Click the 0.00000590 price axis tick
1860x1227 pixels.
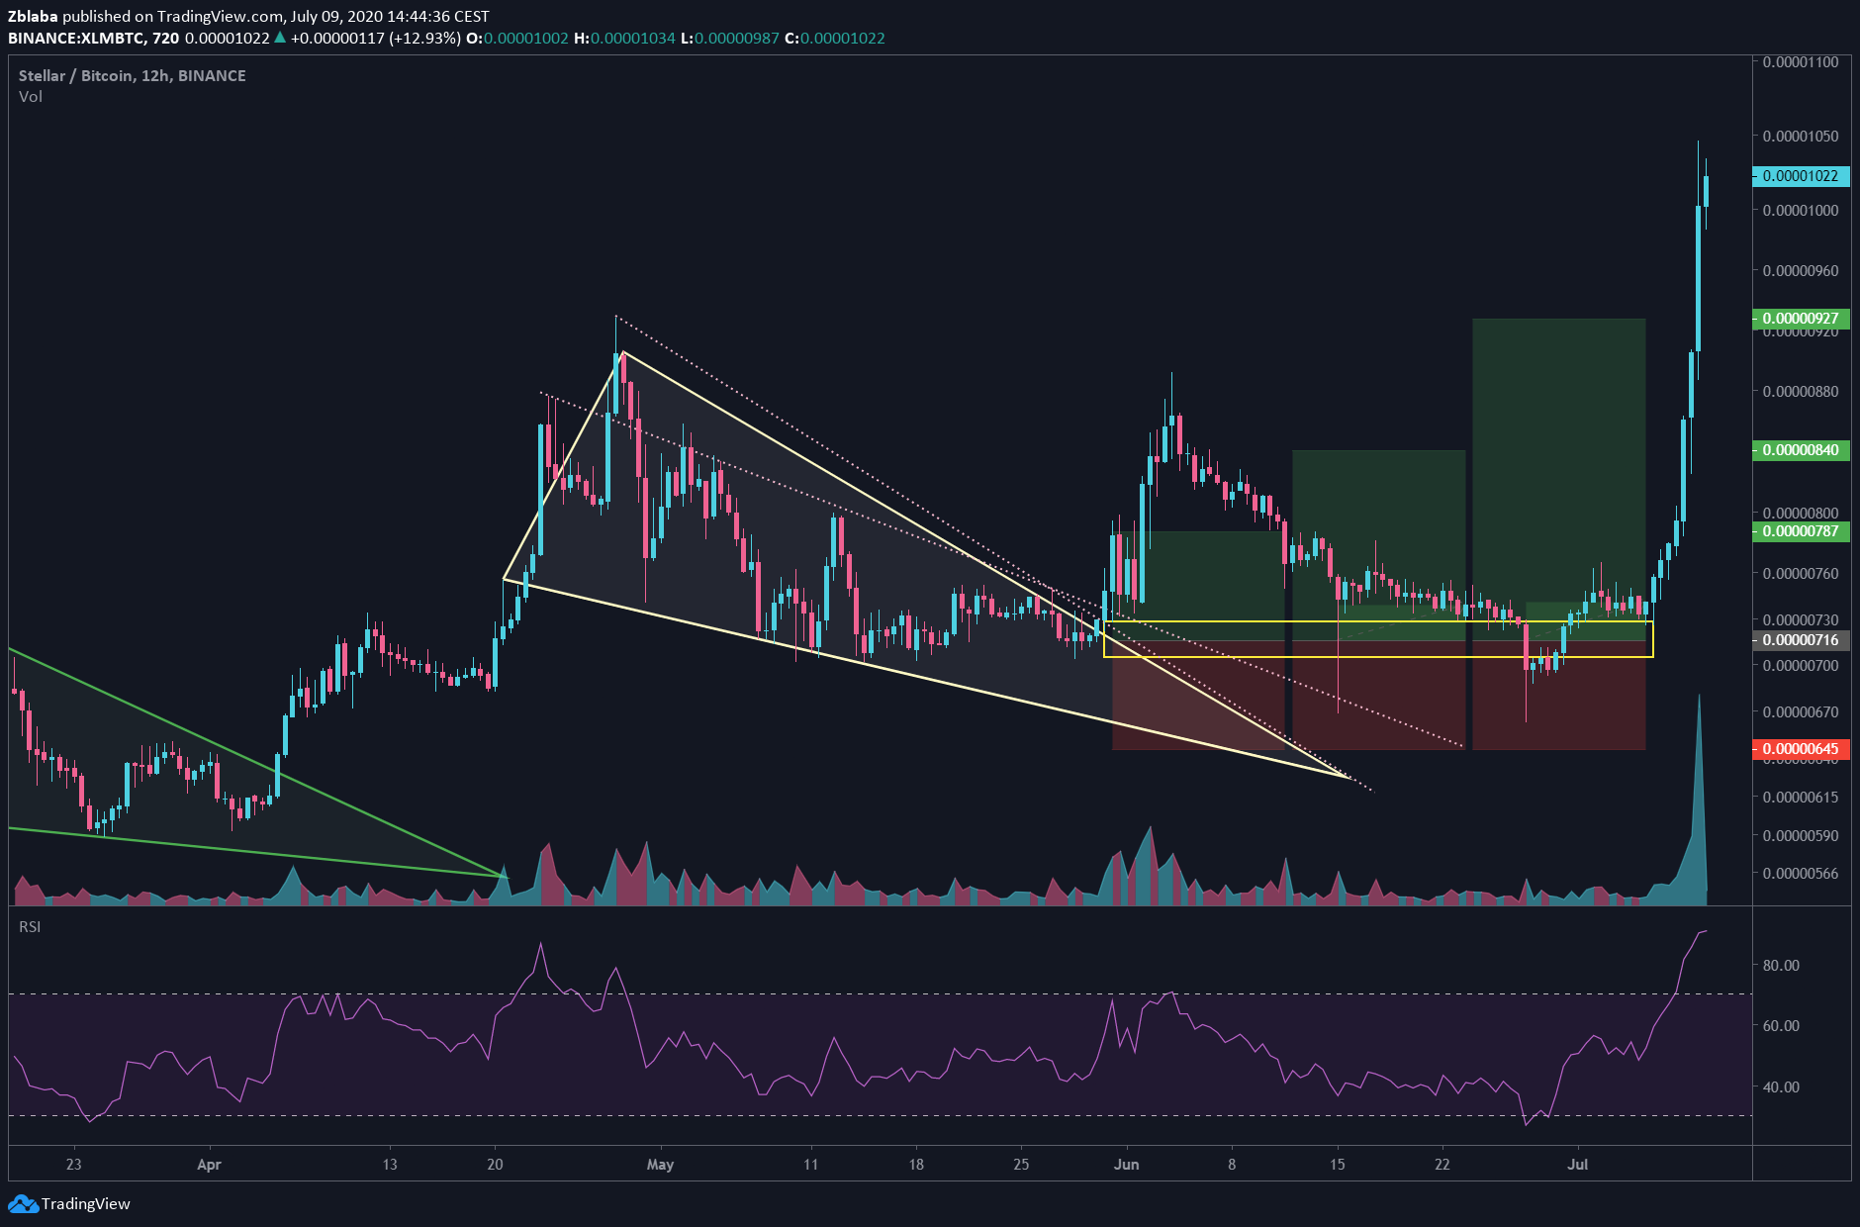coord(1801,835)
